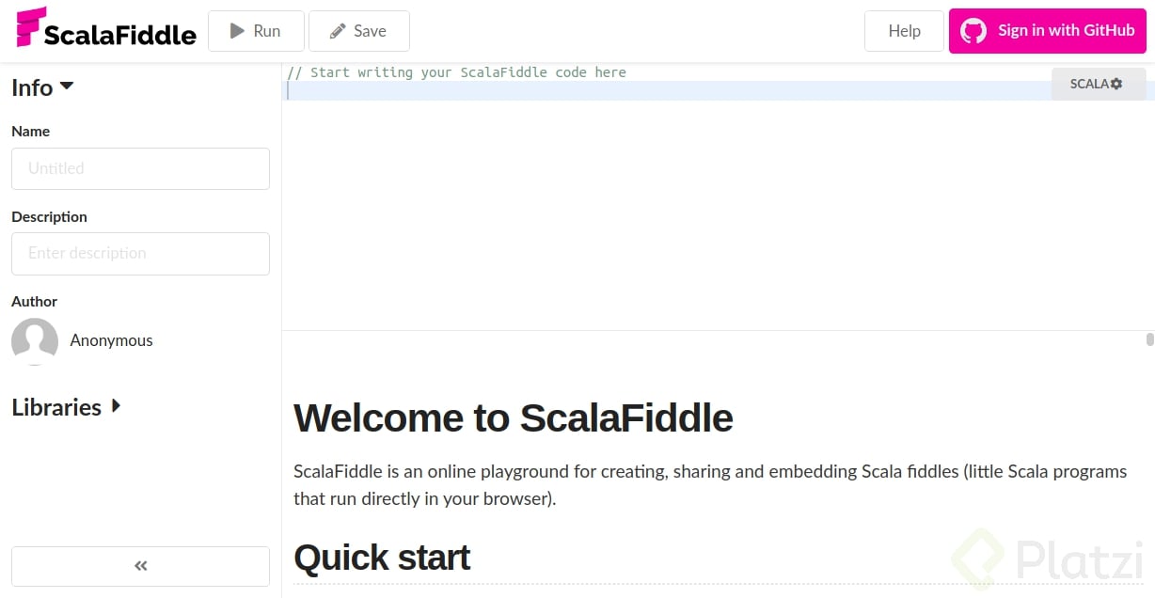
Task: Collapse the Info section arrow
Action: [x=67, y=86]
